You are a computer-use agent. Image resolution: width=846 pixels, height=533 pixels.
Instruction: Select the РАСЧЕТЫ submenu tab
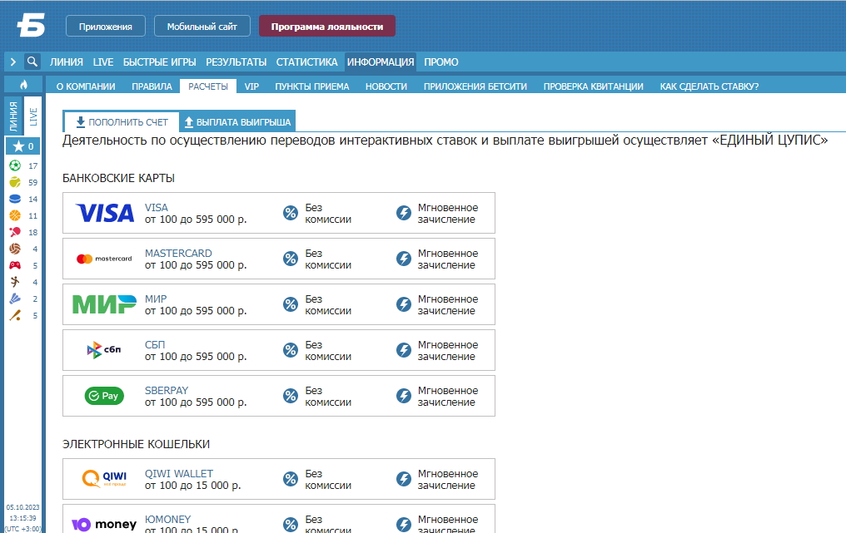[208, 86]
